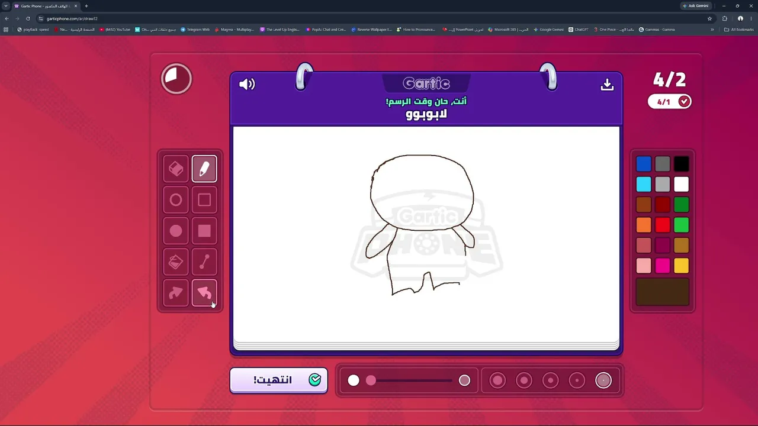Image resolution: width=758 pixels, height=426 pixels.
Task: Click the opacity slider handle
Action: click(371, 380)
